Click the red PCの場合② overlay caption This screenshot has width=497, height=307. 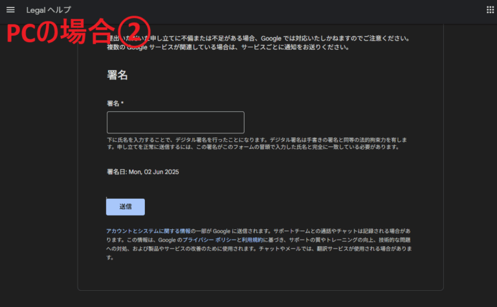78,31
